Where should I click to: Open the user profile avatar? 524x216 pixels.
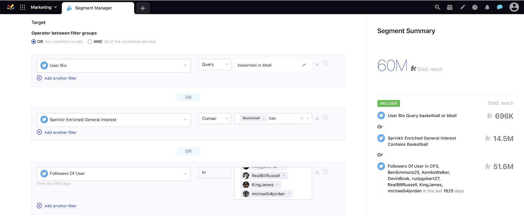coord(514,7)
